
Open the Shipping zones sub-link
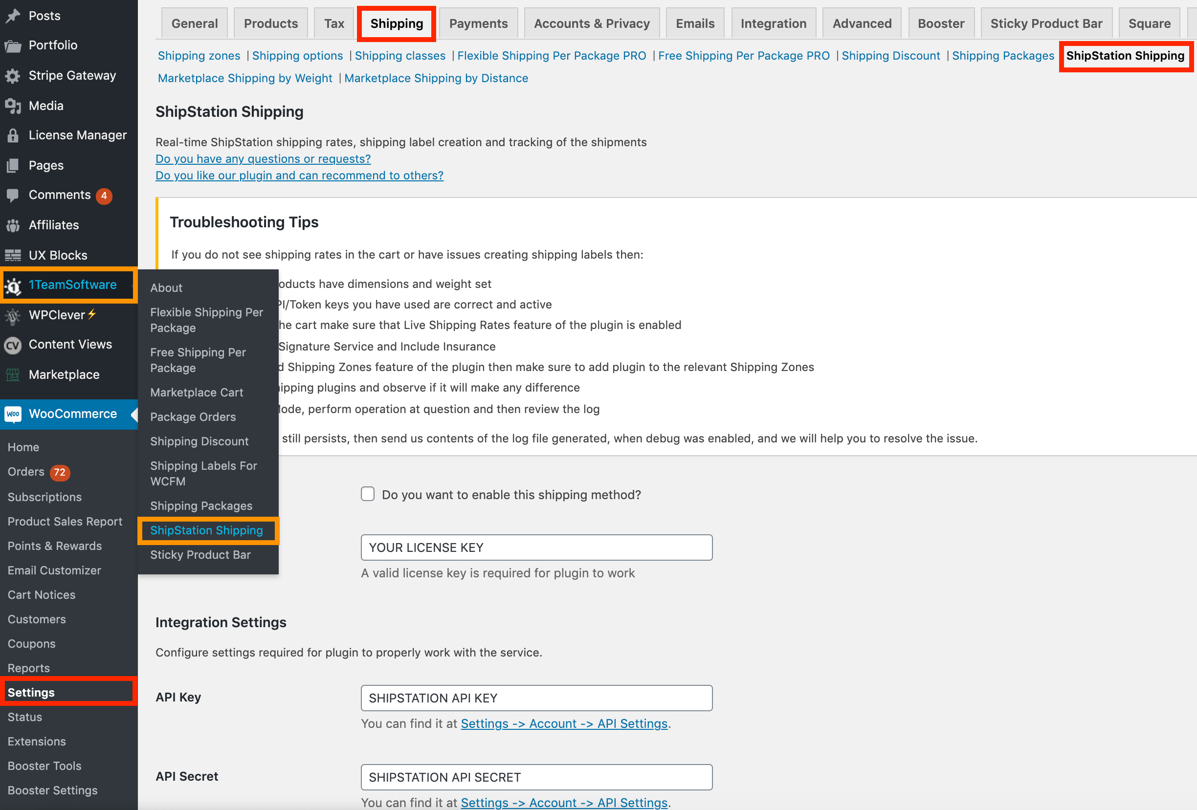[x=199, y=56]
